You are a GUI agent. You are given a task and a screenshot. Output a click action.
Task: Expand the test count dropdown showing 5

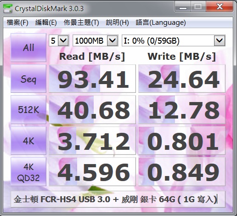point(63,40)
